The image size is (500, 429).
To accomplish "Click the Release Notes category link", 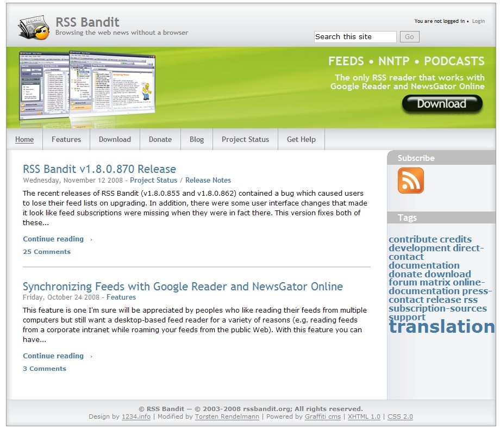I will (208, 180).
